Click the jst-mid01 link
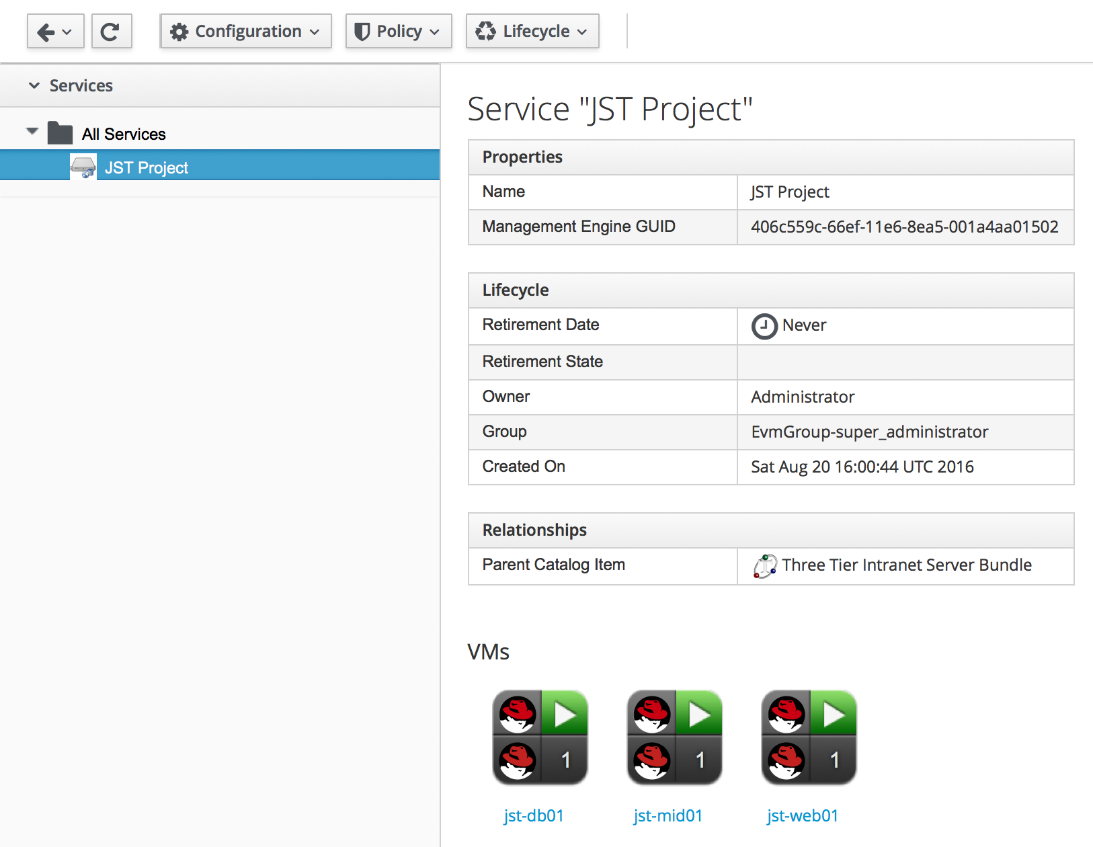Viewport: 1093px width, 847px height. click(667, 816)
